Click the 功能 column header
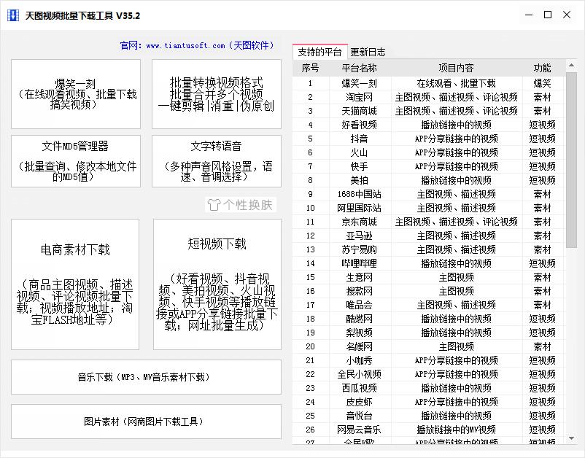 tap(542, 68)
